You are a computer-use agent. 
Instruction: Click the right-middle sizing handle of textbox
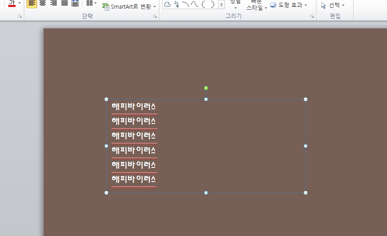(x=305, y=146)
